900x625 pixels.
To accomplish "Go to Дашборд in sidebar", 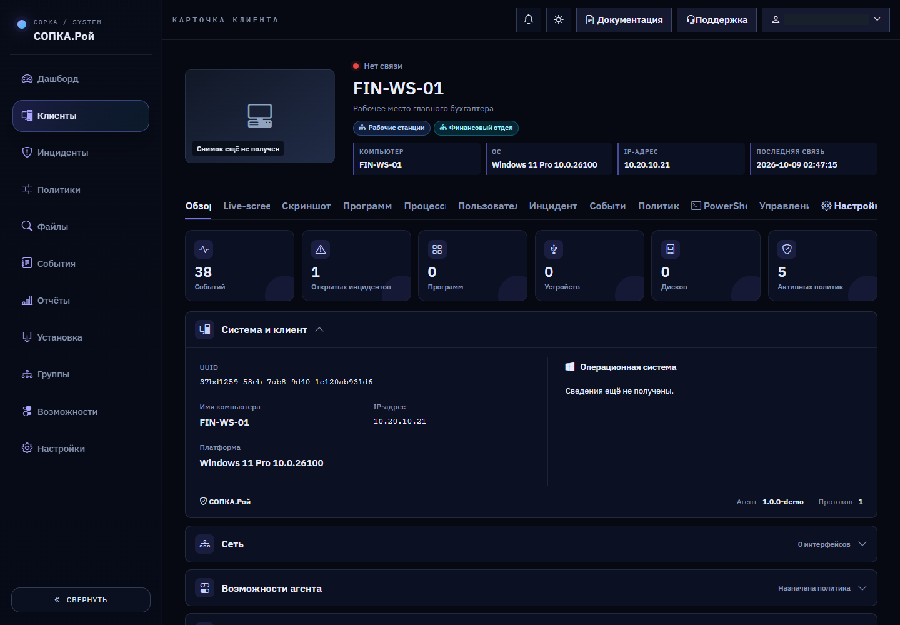I will pos(81,79).
